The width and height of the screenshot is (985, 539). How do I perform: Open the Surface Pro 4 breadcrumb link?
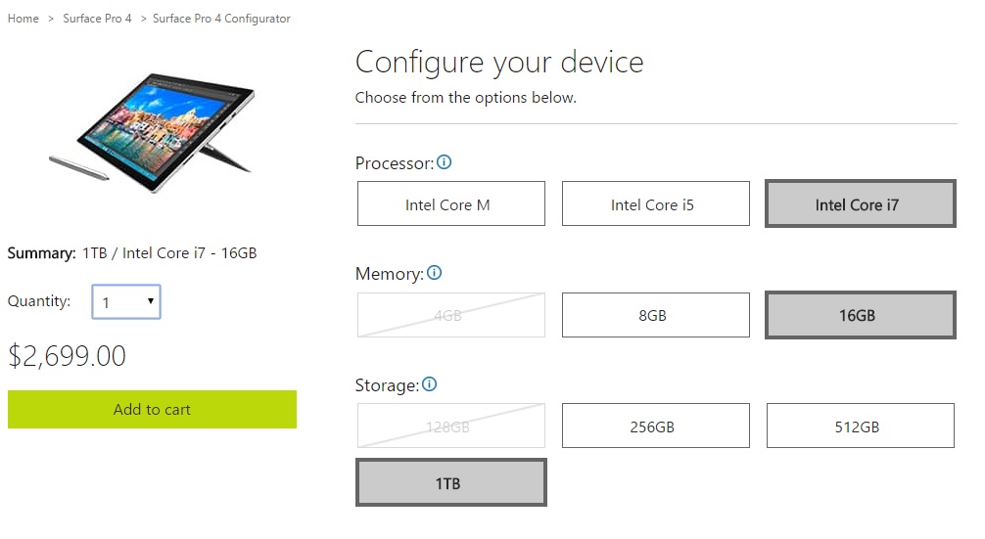coord(97,19)
